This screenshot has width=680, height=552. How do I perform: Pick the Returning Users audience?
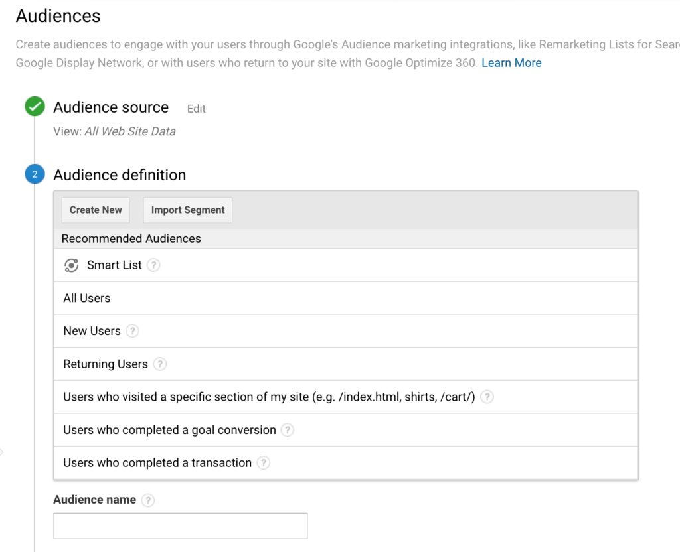pyautogui.click(x=106, y=364)
